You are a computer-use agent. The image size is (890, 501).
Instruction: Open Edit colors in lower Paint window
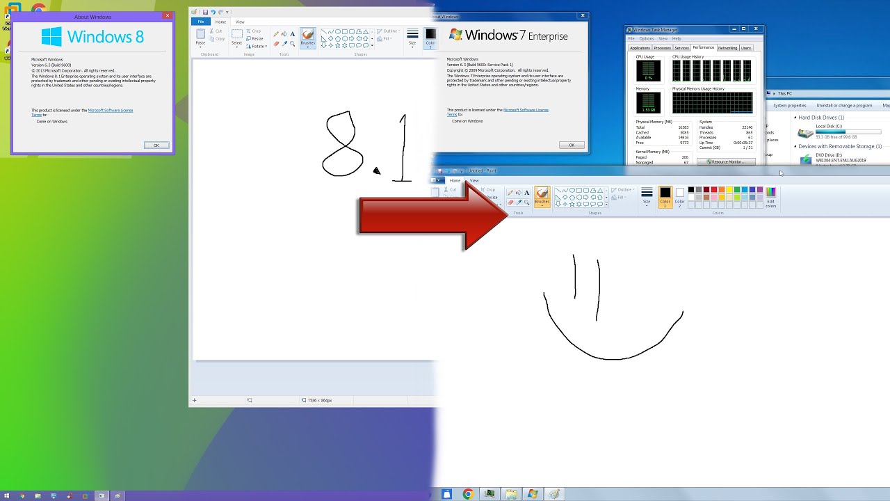770,197
